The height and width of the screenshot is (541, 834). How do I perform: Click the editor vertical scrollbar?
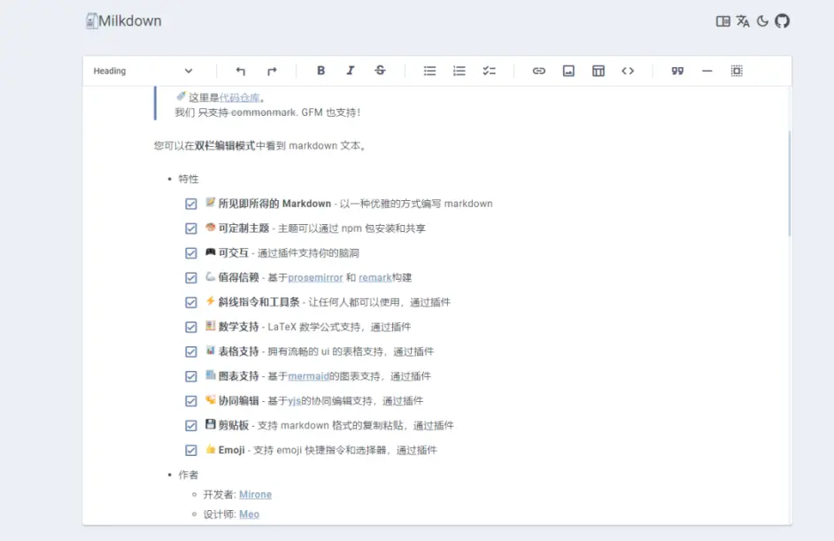789,183
